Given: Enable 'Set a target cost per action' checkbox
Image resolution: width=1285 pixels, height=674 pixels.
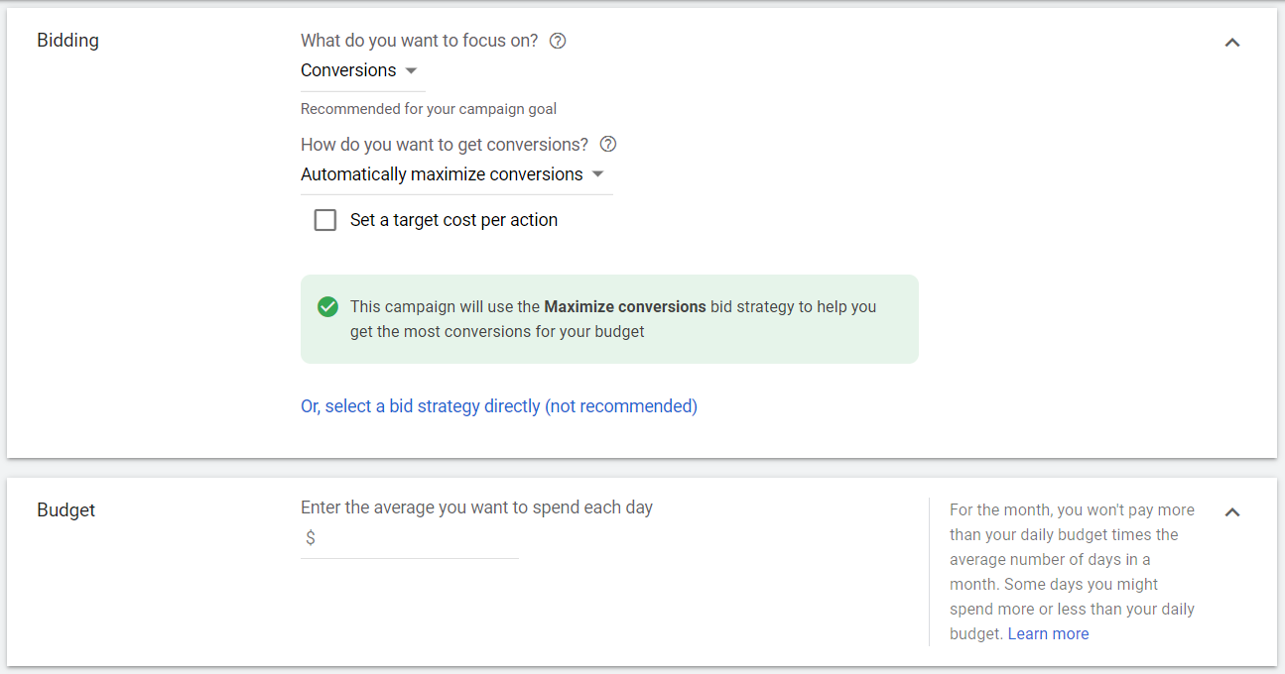Looking at the screenshot, I should 325,220.
